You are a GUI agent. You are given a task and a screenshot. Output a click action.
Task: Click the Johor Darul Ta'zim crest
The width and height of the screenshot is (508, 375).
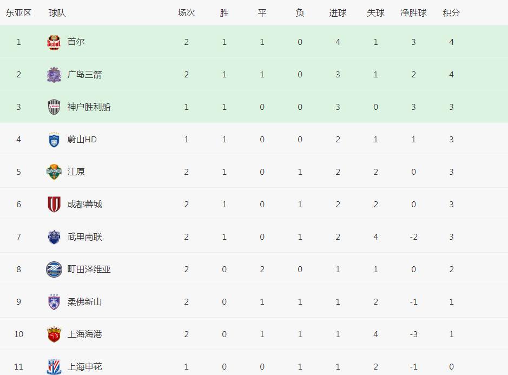[x=54, y=302]
